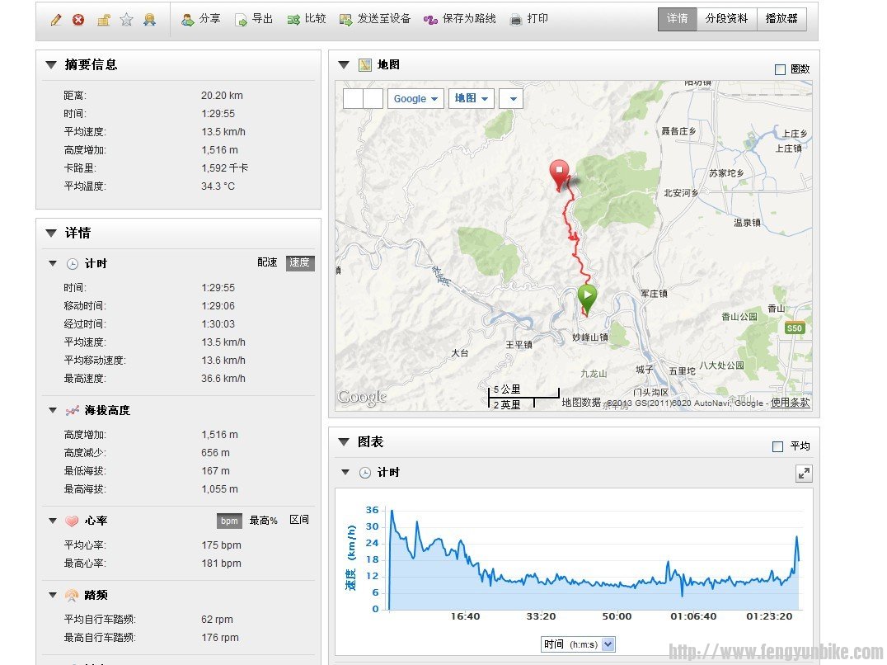This screenshot has width=887, height=665.
Task: Click the padlock privacy icon
Action: pyautogui.click(x=103, y=20)
